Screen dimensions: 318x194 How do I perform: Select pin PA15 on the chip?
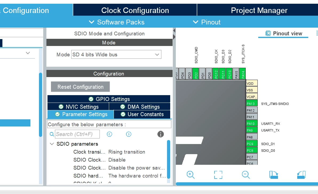click(x=236, y=74)
